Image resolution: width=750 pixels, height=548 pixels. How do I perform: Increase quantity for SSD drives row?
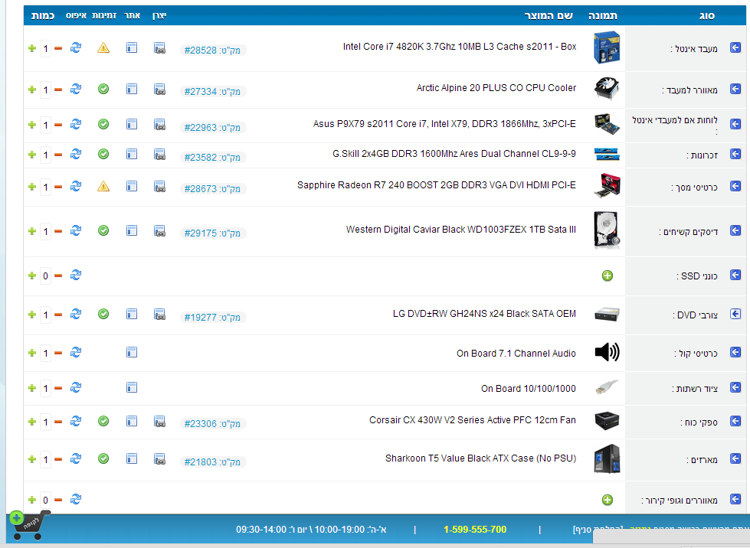pos(32,276)
